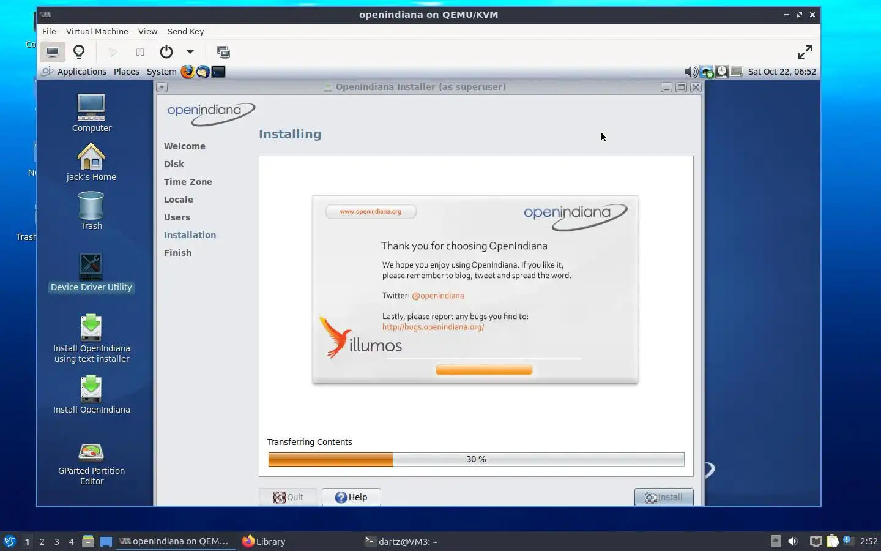Image resolution: width=881 pixels, height=551 pixels.
Task: Open the clipboard manager tray icon
Action: coord(832,541)
